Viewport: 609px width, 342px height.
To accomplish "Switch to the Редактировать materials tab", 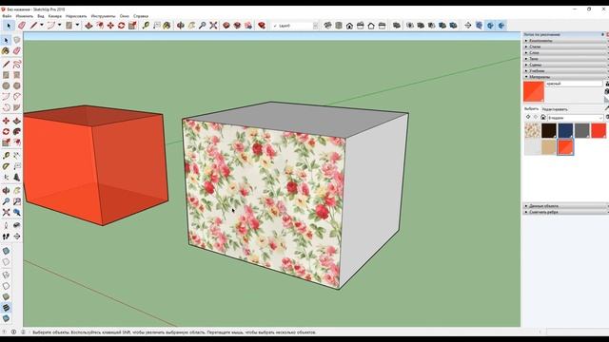I will (x=555, y=109).
